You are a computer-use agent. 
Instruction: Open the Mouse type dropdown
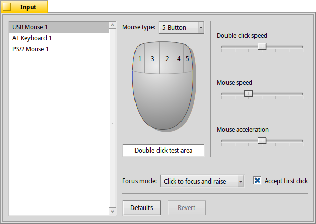[x=181, y=27]
